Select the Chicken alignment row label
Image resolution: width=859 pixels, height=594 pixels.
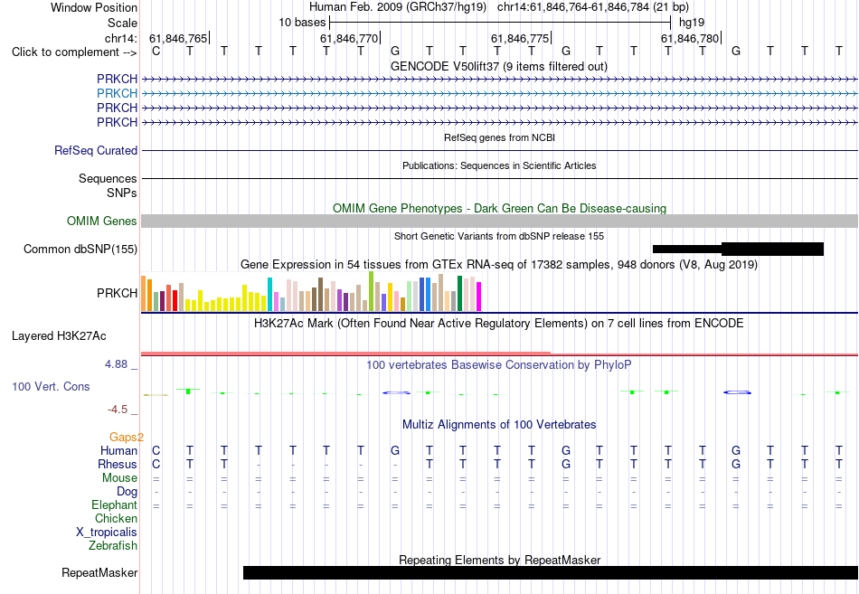[x=116, y=518]
